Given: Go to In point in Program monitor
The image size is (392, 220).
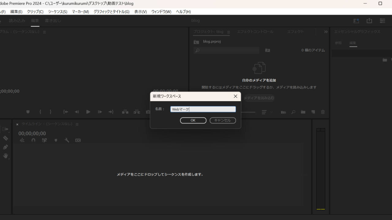Looking at the screenshot, I should click(x=66, y=112).
